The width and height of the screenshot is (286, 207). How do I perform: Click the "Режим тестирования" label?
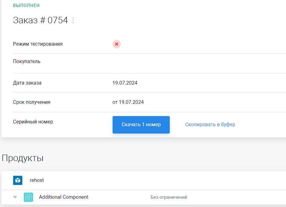(38, 44)
